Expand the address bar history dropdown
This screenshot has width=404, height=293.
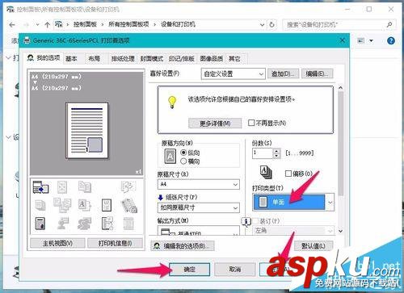point(262,25)
